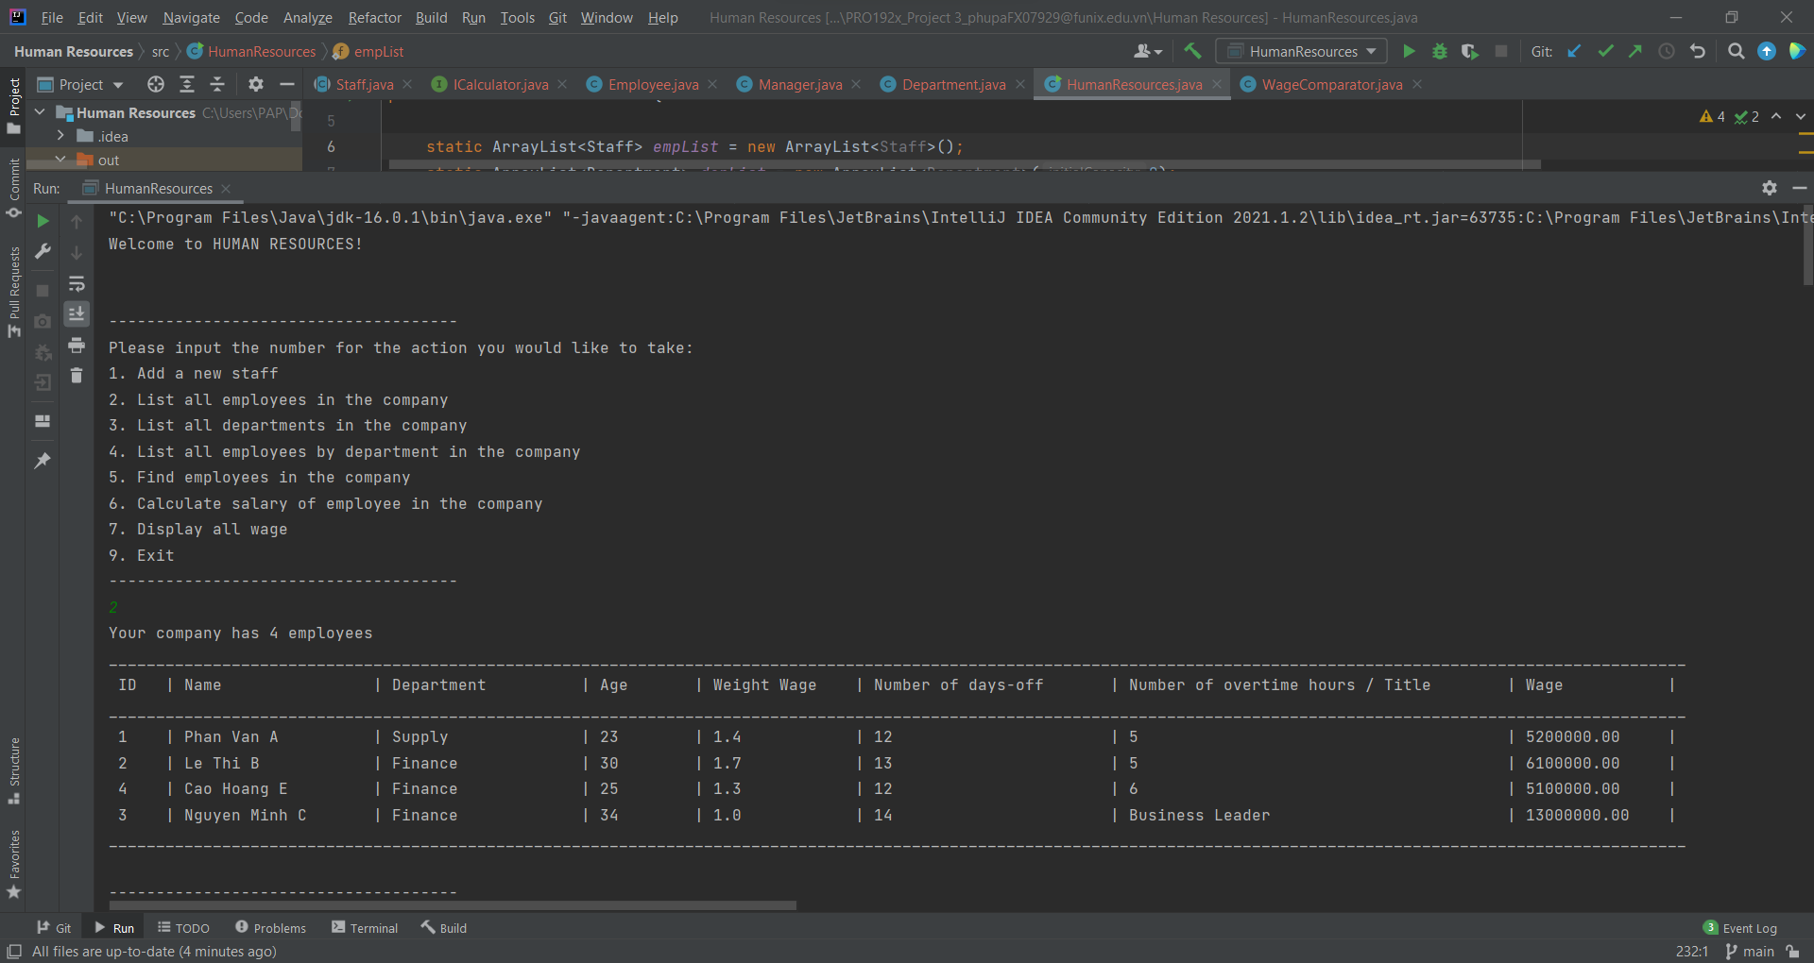The height and width of the screenshot is (963, 1814).
Task: Click empList breadcrumb in navigation bar
Action: [x=368, y=52]
